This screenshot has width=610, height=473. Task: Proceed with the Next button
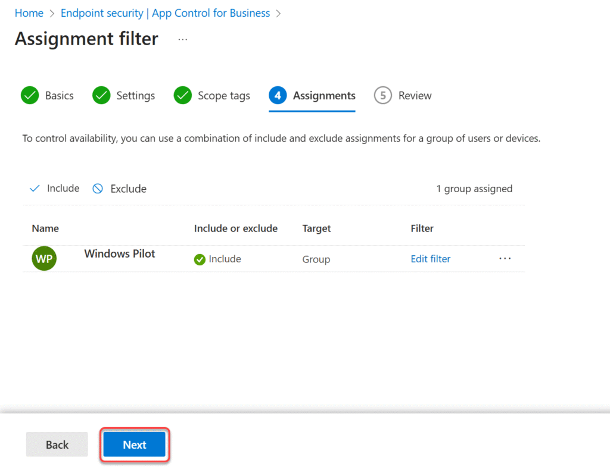[135, 444]
